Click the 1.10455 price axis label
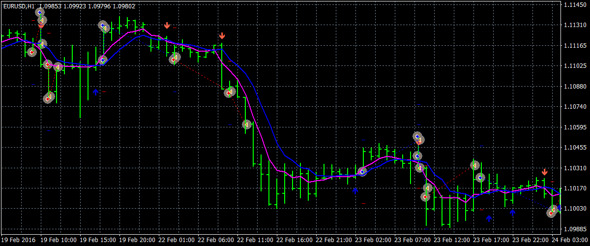 coord(575,147)
